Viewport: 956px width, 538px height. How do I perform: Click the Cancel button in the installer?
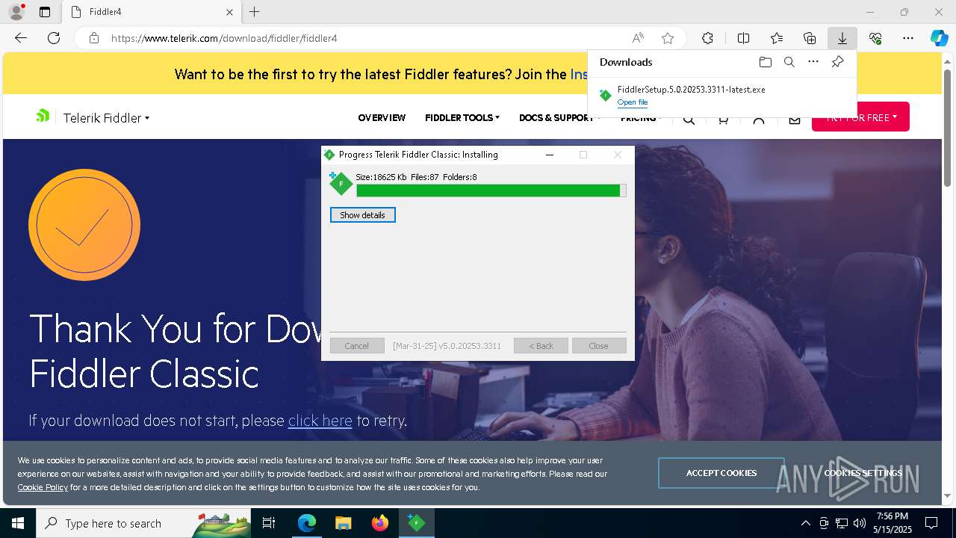[x=357, y=346]
